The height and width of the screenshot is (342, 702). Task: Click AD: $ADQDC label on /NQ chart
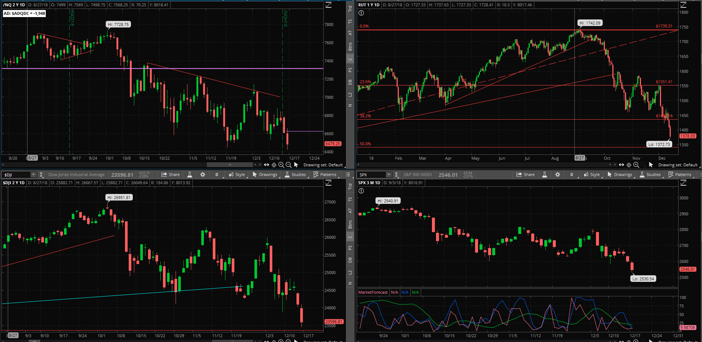click(24, 13)
